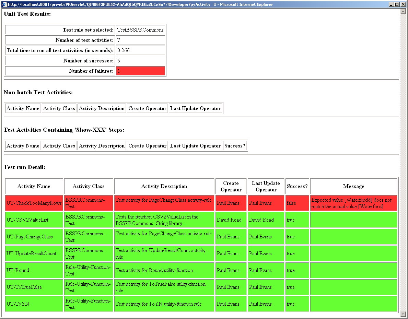This screenshot has height=319, width=408.
Task: Select the TestBSSPRCommons rule set value
Action: pos(140,30)
